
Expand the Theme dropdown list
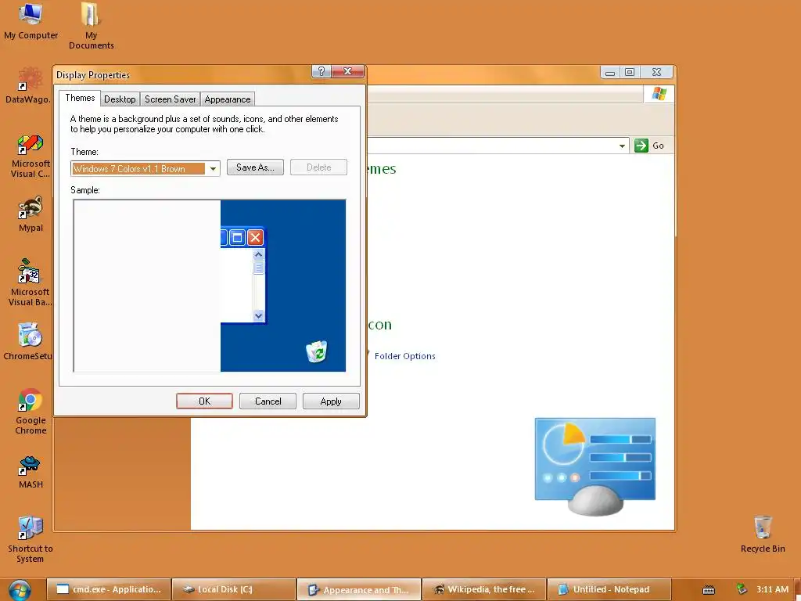point(213,169)
